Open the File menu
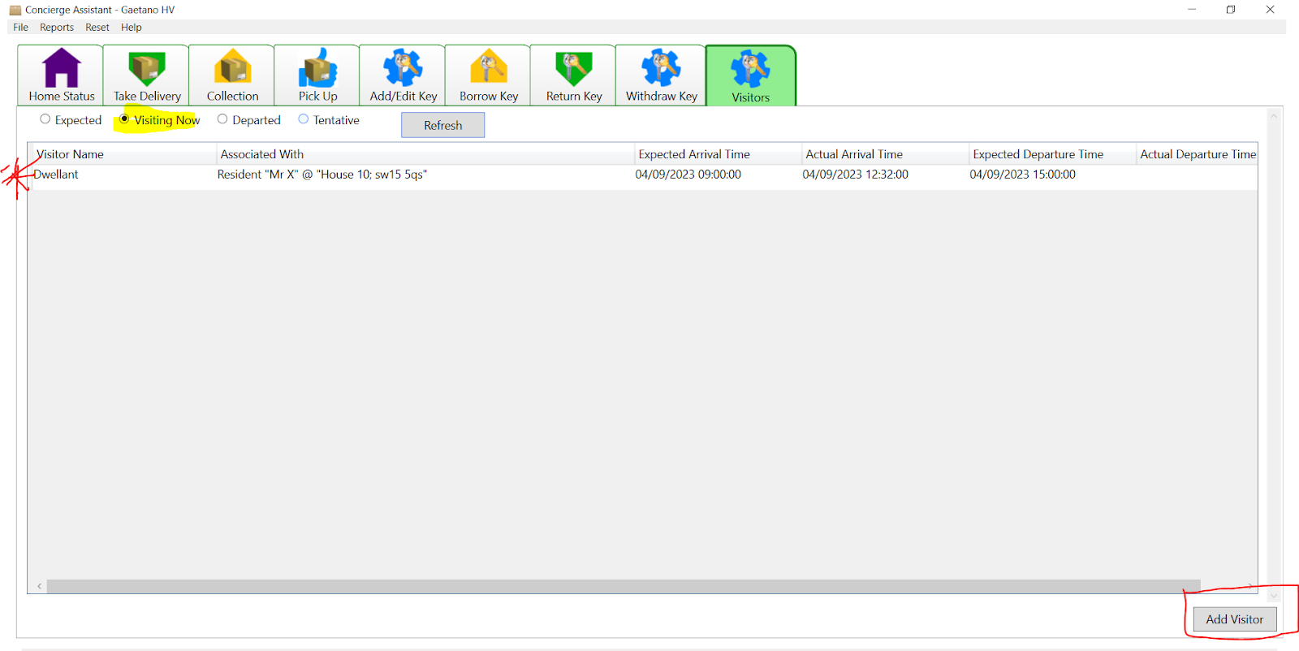Screen dimensions: 1299x651 click(21, 28)
